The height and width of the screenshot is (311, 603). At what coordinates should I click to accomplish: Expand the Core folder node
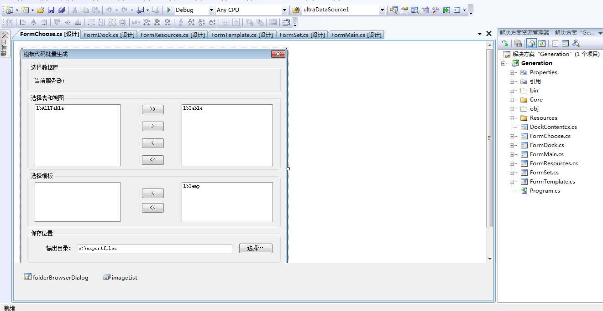click(512, 100)
